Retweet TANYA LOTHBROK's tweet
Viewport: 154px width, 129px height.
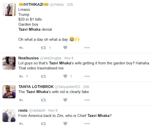click(x=43, y=100)
